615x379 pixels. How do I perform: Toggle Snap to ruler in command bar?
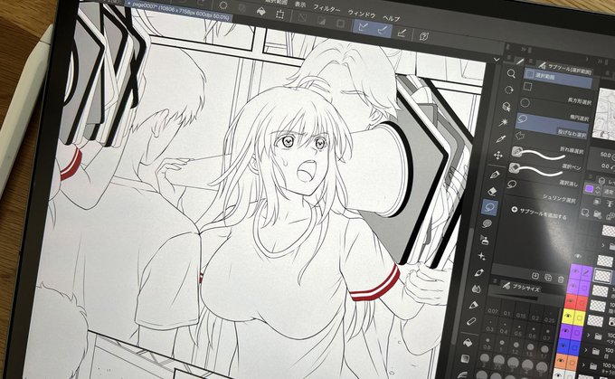point(364,26)
